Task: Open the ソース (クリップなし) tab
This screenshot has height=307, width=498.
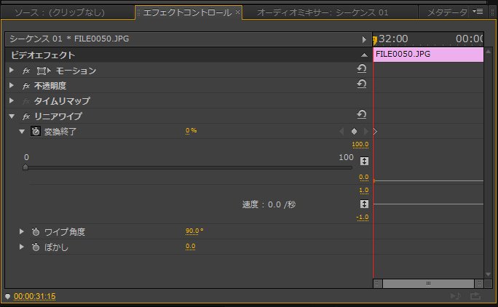Action: (x=65, y=13)
